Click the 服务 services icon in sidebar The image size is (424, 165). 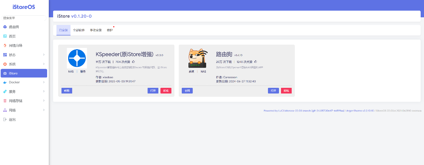pyautogui.click(x=5, y=91)
